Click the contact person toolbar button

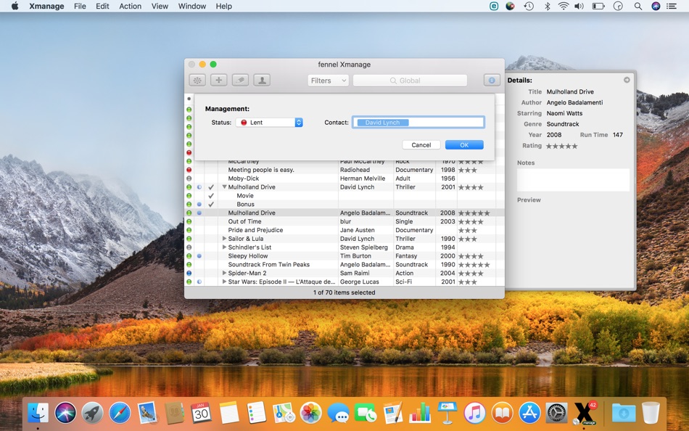[262, 81]
